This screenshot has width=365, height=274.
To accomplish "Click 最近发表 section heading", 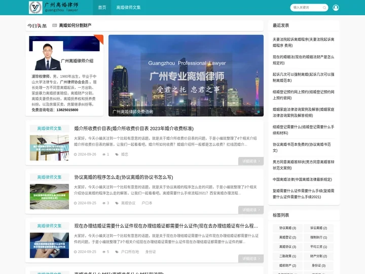I will pyautogui.click(x=281, y=25).
